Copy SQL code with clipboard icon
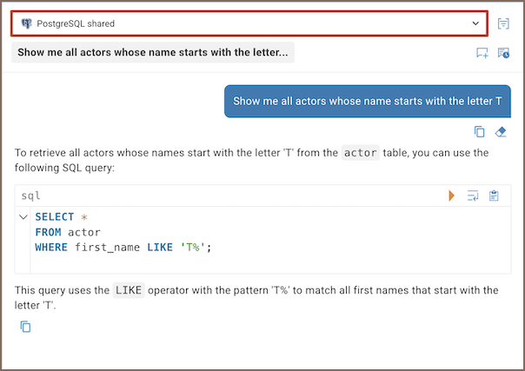The width and height of the screenshot is (525, 371). [x=494, y=195]
